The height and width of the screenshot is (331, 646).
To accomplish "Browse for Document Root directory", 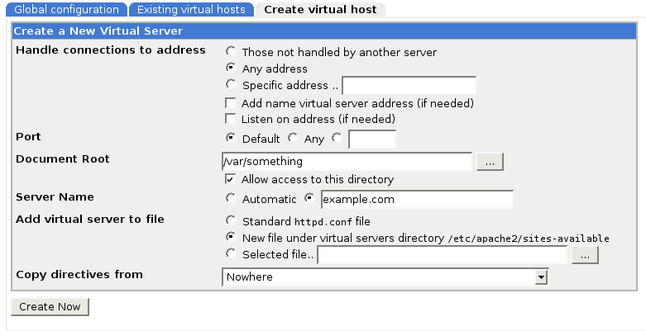I will 490,162.
